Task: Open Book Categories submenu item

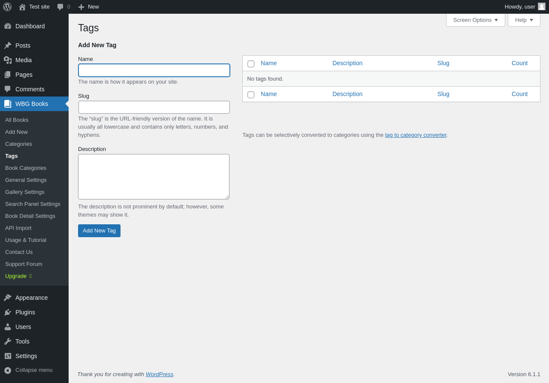Action: (x=26, y=168)
